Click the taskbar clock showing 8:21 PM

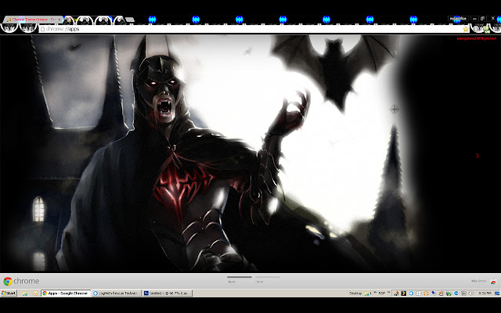[x=485, y=293]
